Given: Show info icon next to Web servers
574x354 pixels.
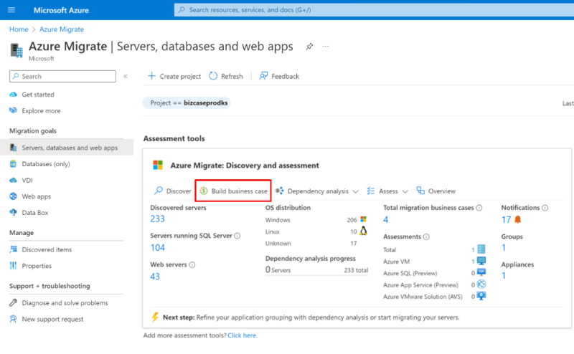Looking at the screenshot, I should coord(192,264).
